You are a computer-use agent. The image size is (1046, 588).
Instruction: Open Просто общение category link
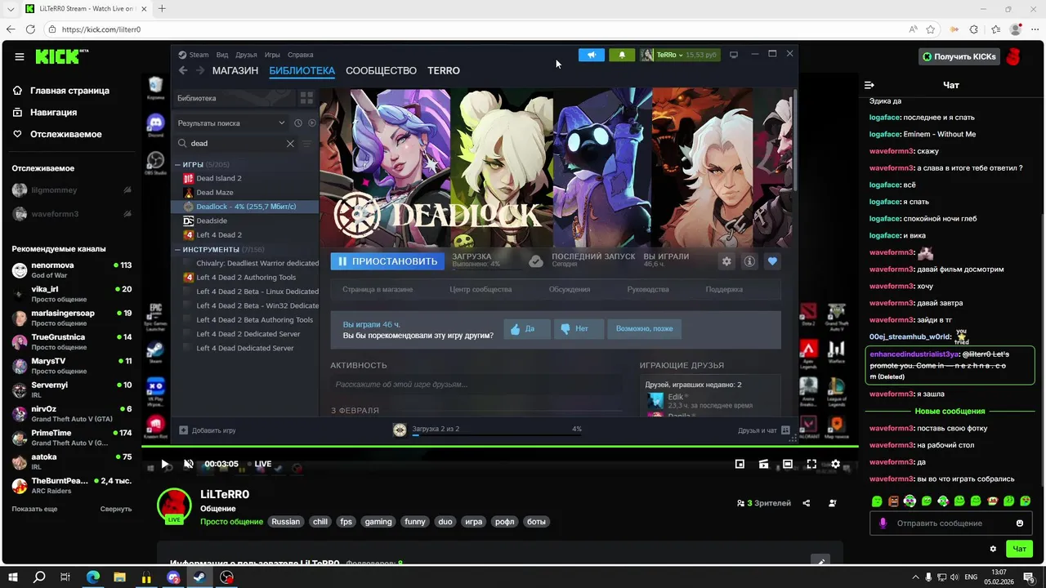pos(231,521)
